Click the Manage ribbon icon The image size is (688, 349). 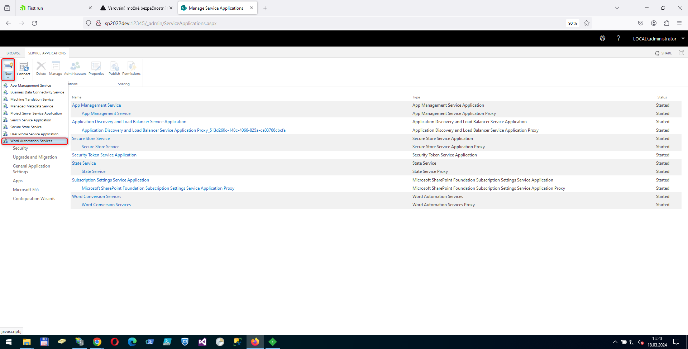coord(56,68)
